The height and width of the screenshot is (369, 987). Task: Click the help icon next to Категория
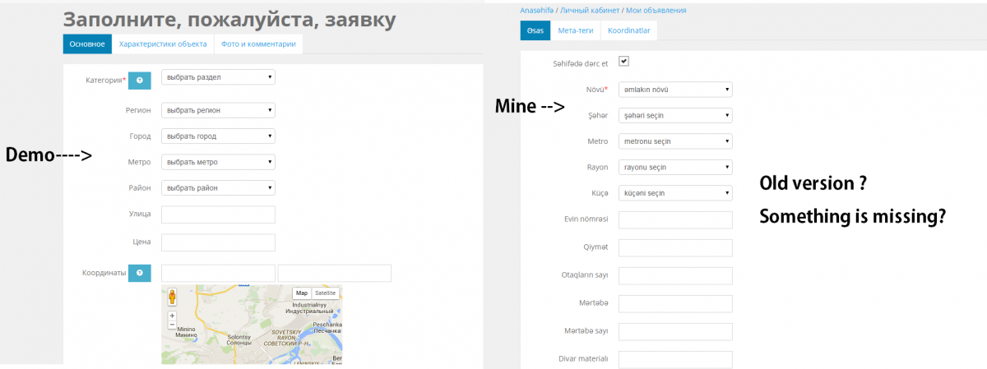(140, 81)
